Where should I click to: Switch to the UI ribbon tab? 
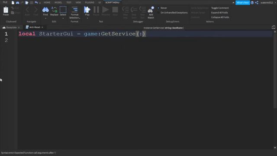(100, 3)
